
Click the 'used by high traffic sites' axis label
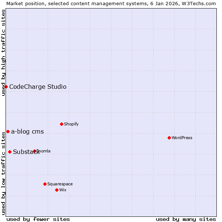click(x=3, y=53)
